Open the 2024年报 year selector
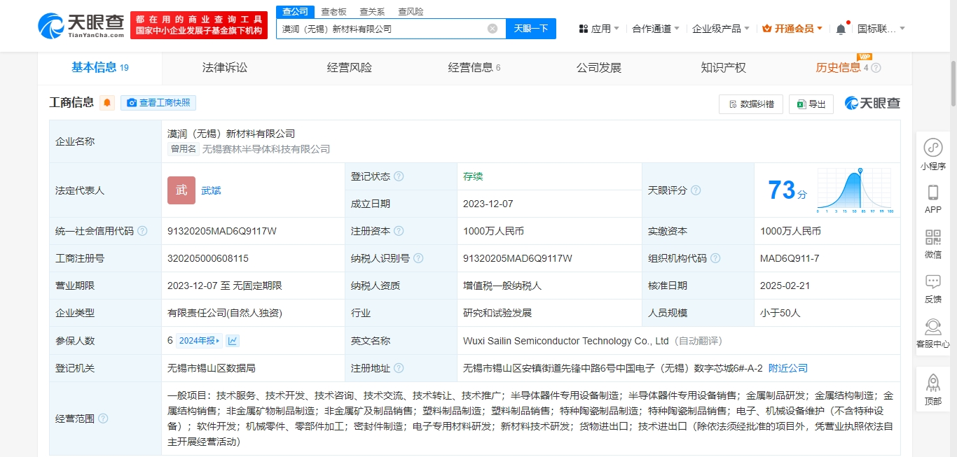This screenshot has width=957, height=457. (199, 341)
